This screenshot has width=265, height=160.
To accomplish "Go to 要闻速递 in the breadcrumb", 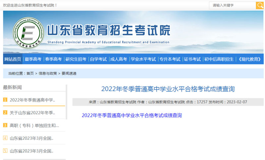I will click(69, 73).
